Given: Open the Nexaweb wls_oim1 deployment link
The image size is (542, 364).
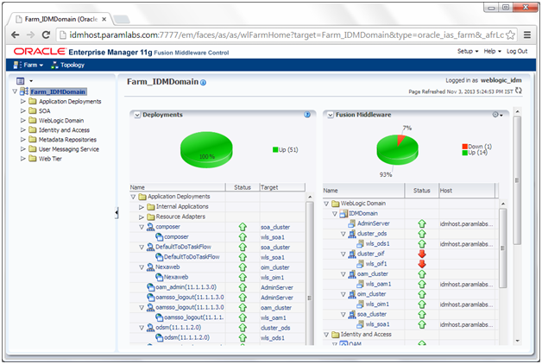Looking at the screenshot, I should [176, 278].
